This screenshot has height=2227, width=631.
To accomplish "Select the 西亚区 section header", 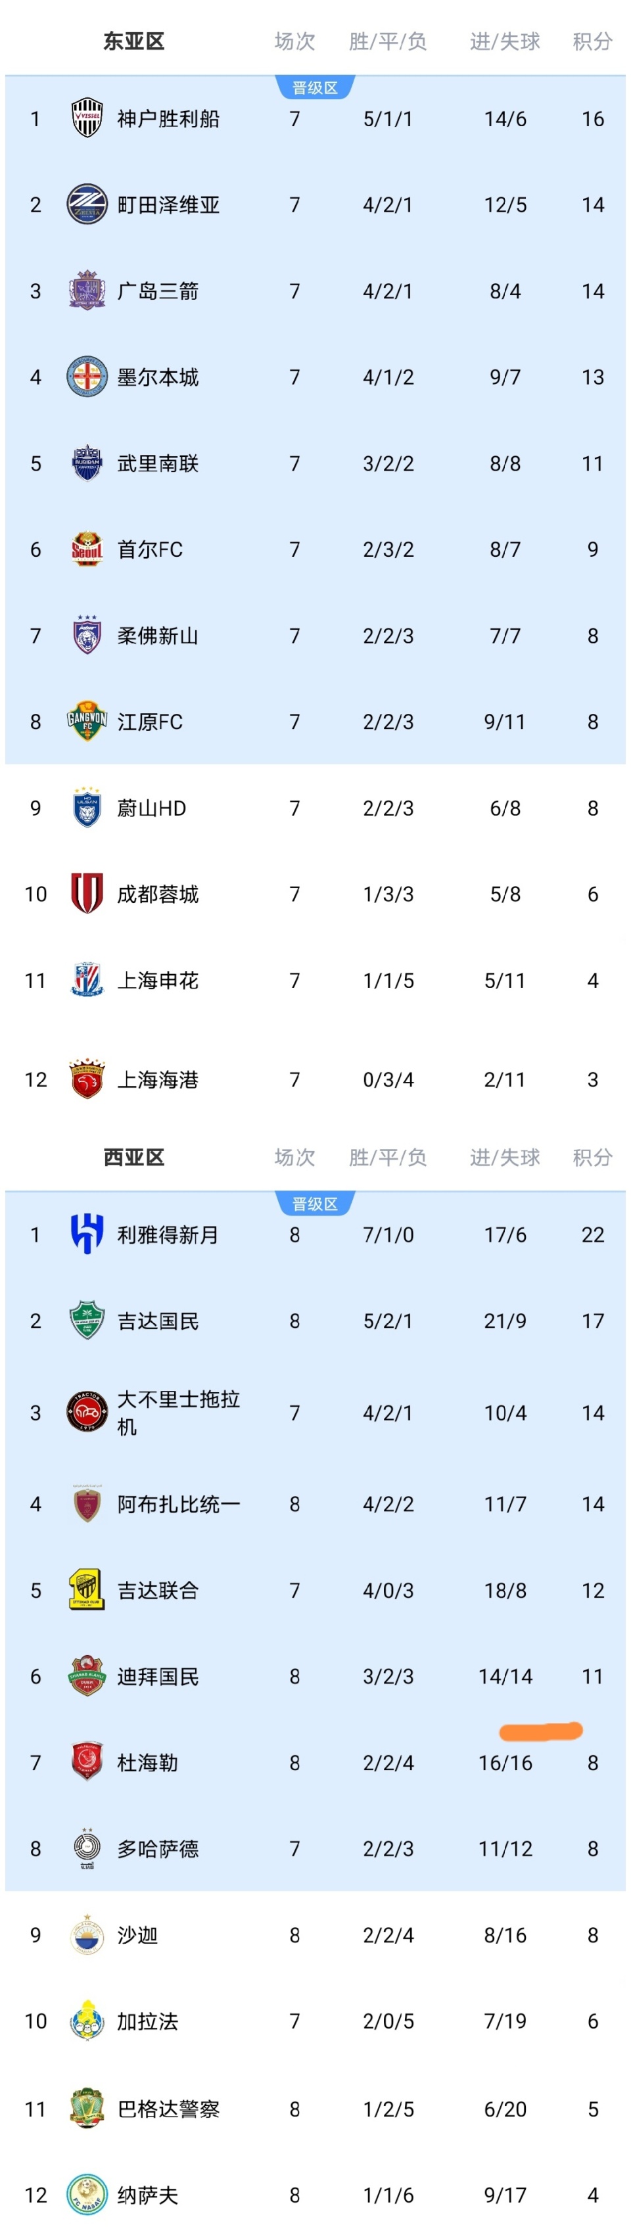I will (134, 1158).
